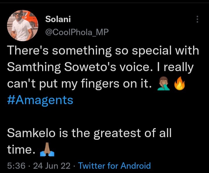This screenshot has height=173, width=209.
Task: Click the word something in the first line
Action: pos(82,51)
